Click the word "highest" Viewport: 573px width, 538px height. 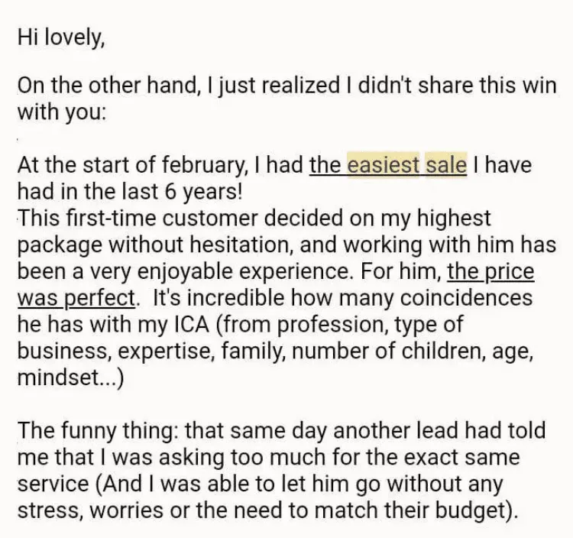coord(454,218)
